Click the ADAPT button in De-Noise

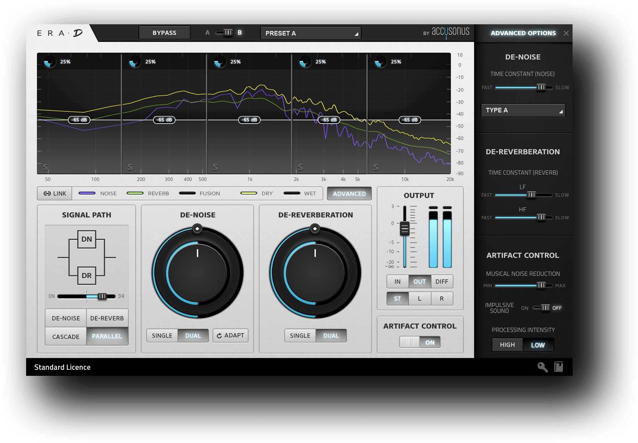pyautogui.click(x=230, y=335)
